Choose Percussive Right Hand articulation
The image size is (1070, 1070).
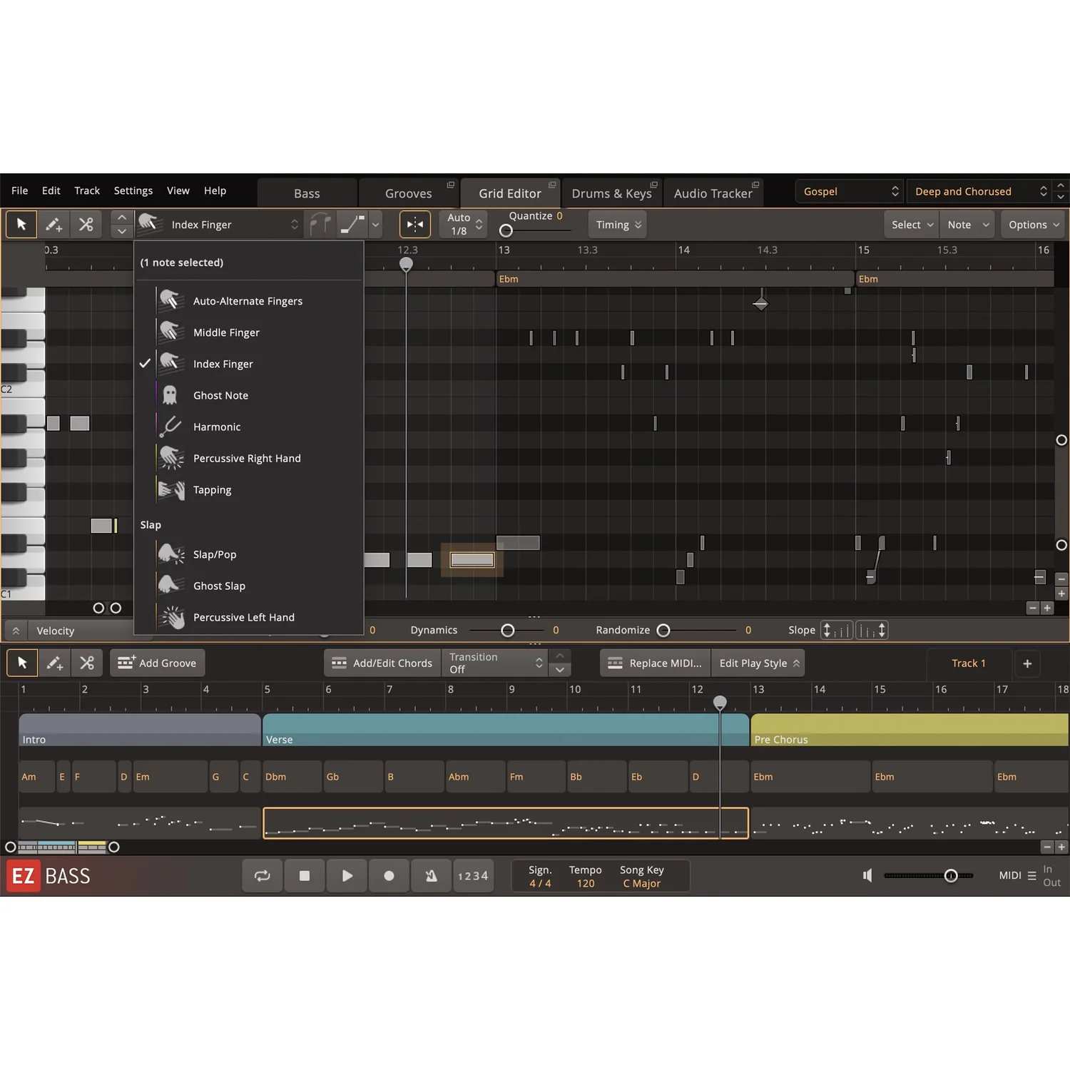point(249,458)
